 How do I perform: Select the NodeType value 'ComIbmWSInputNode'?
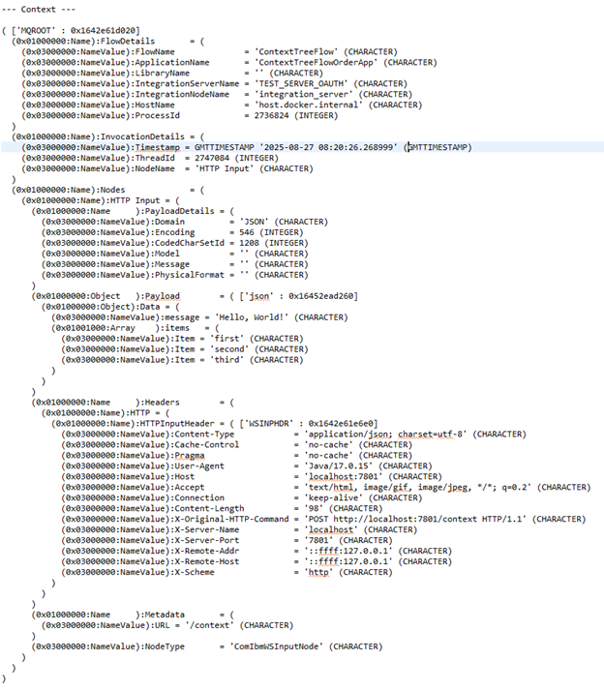pos(277,646)
